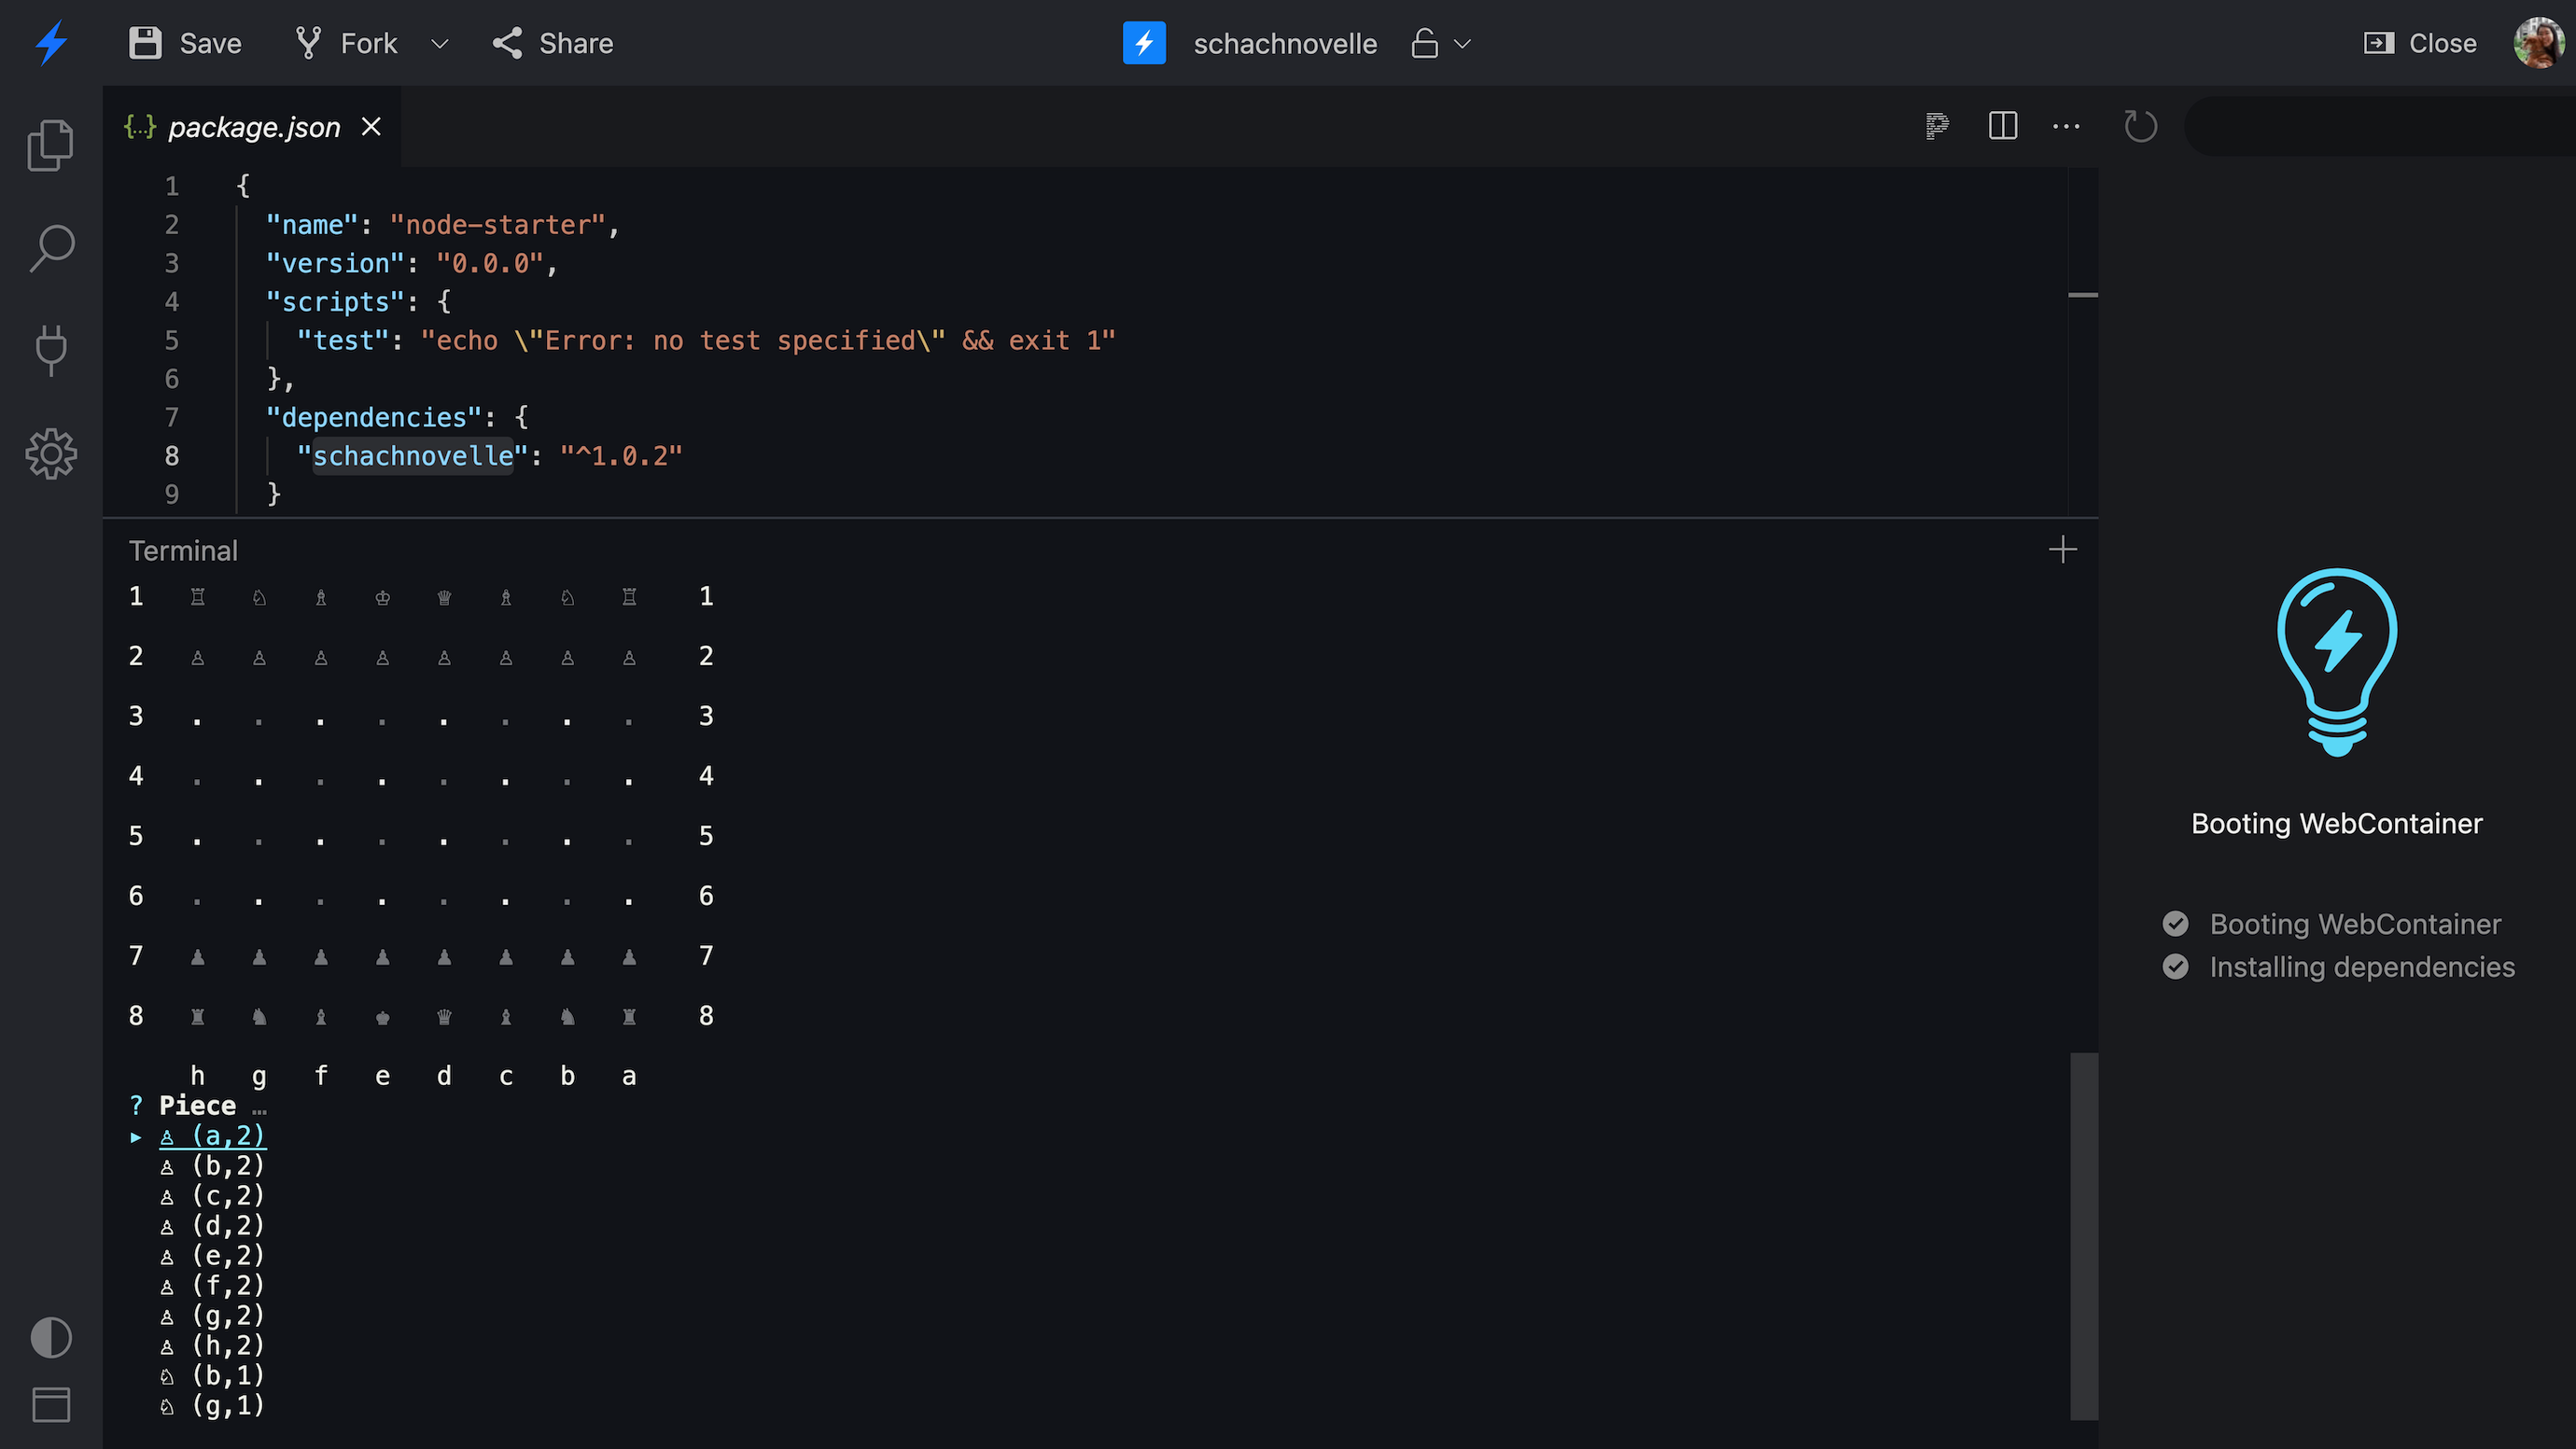Close the package.json tab

[x=371, y=127]
